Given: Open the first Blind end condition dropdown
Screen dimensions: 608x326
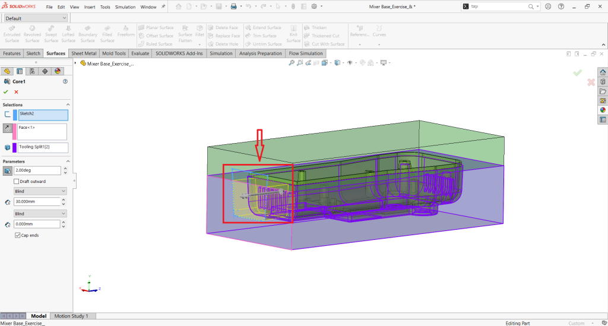Looking at the screenshot, I should pos(40,191).
